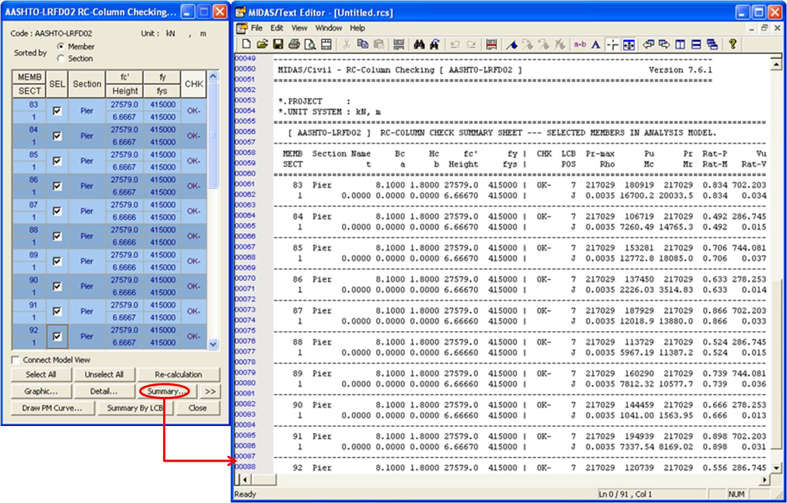Click the yellow question mark Help icon

(732, 45)
